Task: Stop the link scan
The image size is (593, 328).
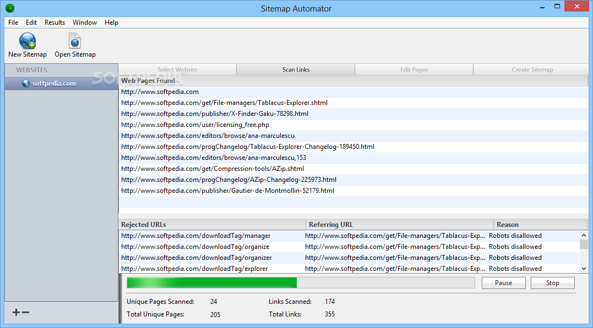Action: [553, 283]
